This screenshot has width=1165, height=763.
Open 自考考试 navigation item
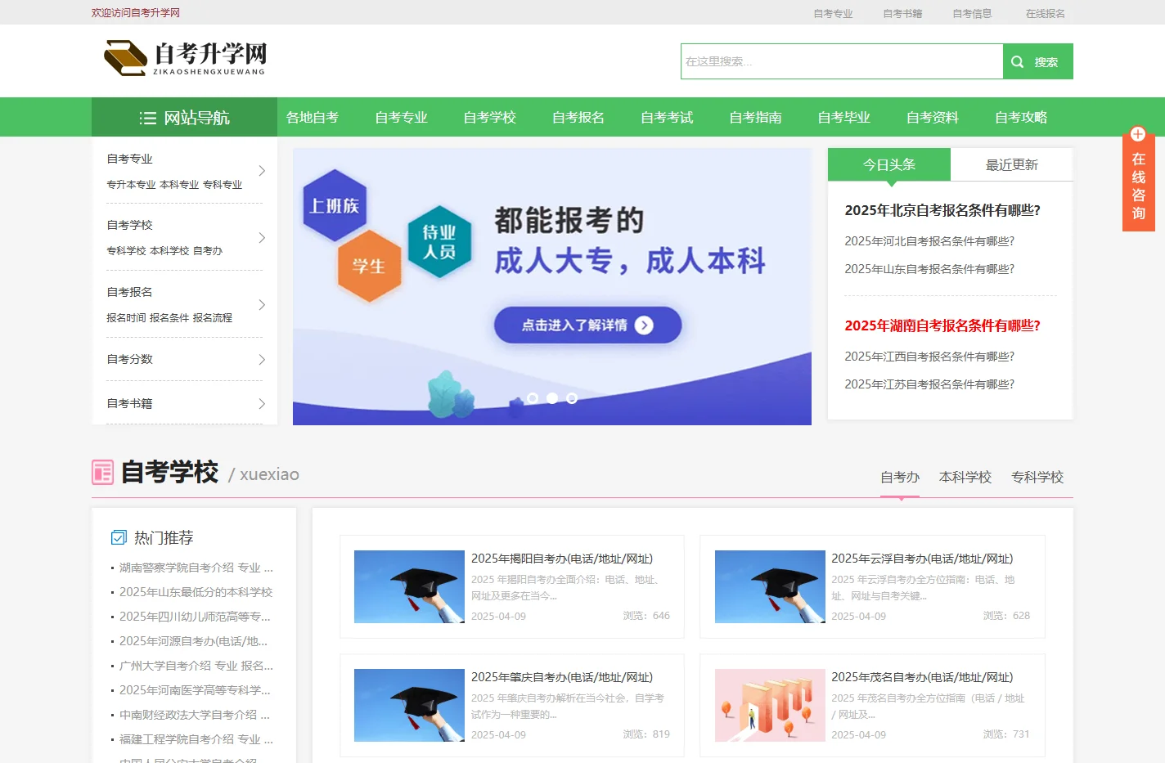(x=667, y=117)
